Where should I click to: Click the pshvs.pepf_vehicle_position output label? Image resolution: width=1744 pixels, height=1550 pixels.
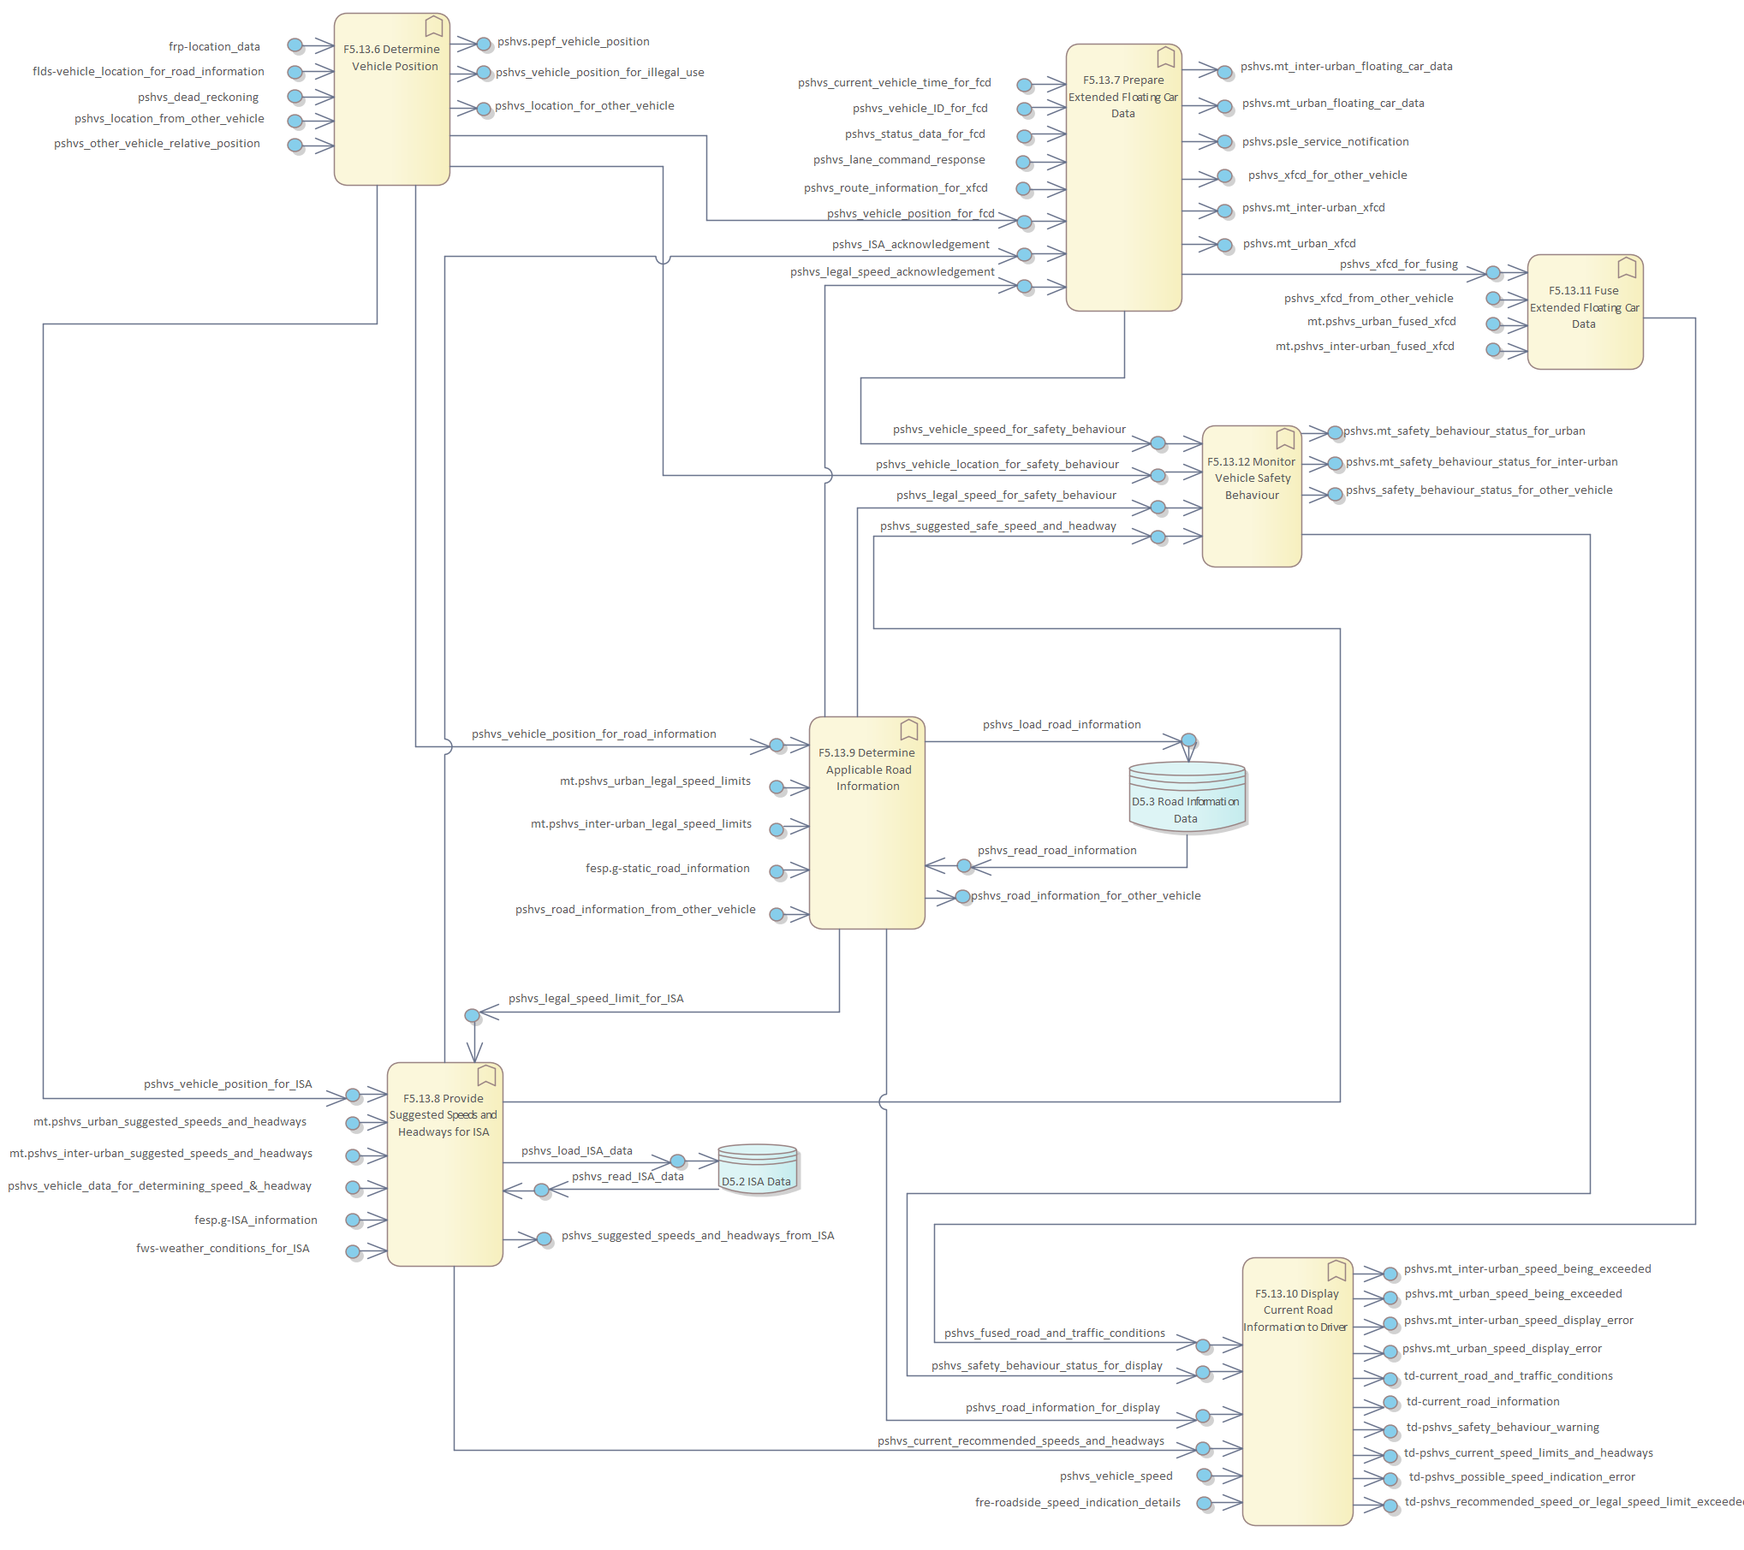(573, 42)
